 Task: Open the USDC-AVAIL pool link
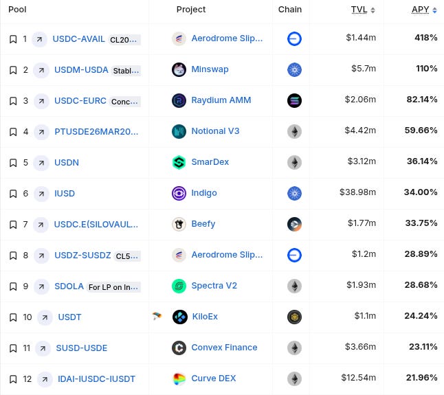[x=79, y=38]
